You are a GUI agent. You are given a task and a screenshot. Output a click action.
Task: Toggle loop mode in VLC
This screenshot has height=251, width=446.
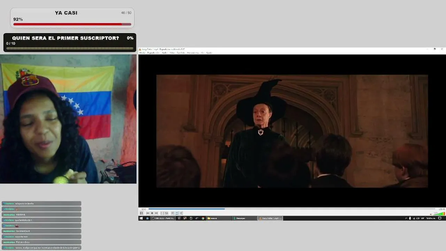click(177, 213)
